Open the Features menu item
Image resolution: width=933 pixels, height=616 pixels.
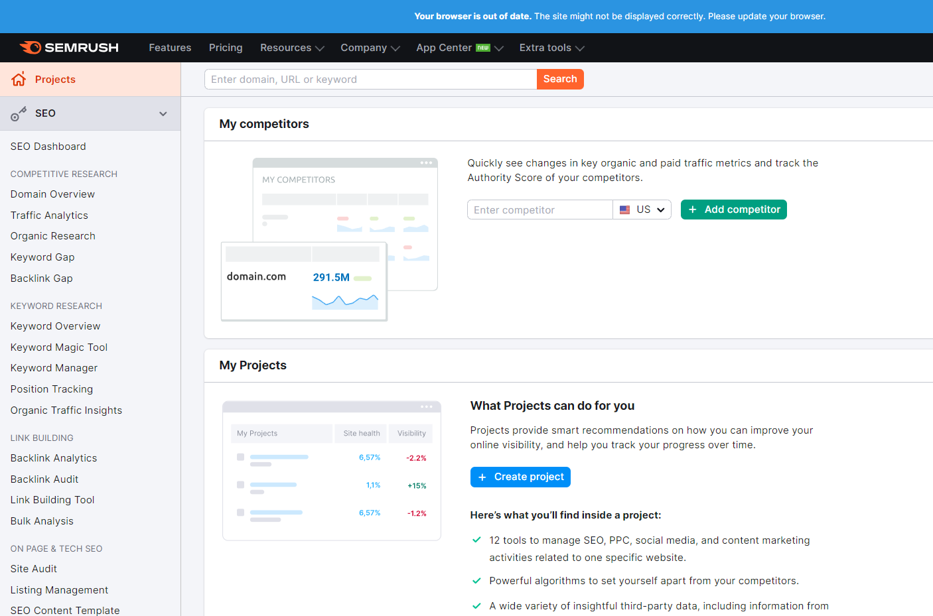pos(170,48)
